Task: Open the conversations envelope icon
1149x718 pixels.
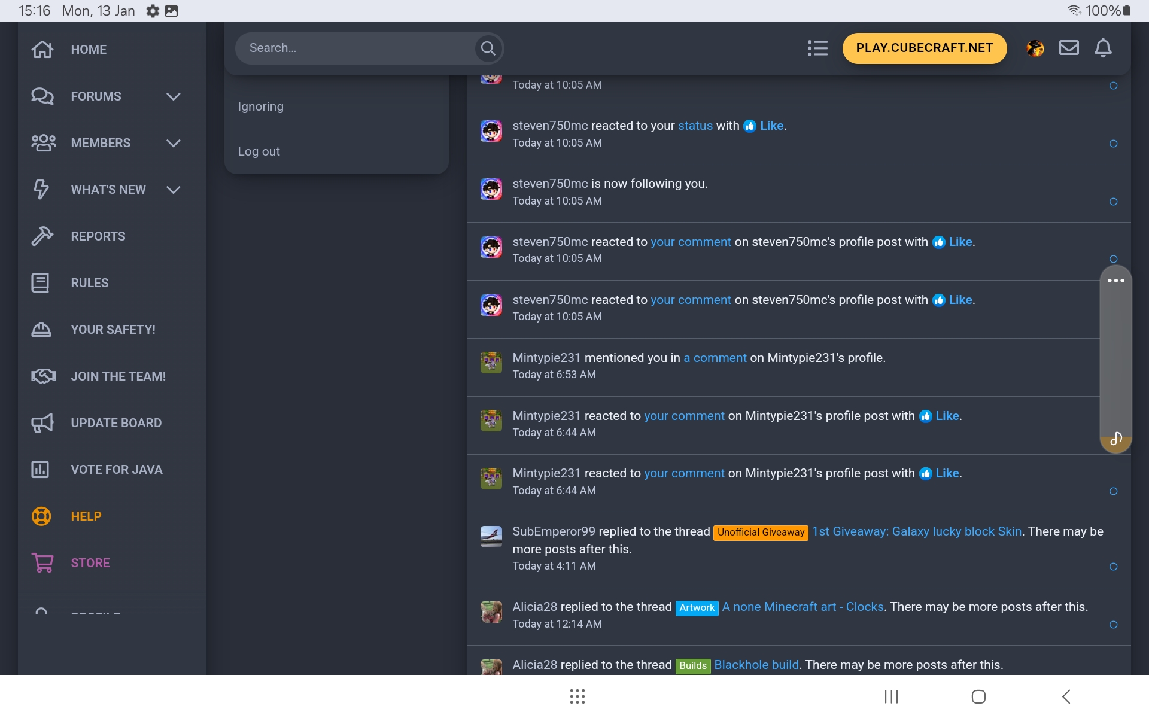Action: click(x=1069, y=48)
